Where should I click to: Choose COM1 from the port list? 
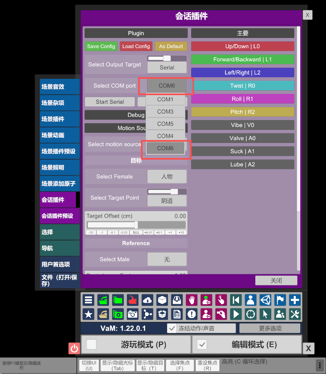pyautogui.click(x=165, y=99)
